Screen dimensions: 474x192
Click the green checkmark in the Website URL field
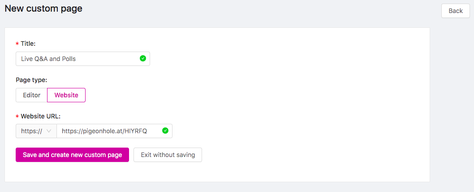click(x=165, y=131)
